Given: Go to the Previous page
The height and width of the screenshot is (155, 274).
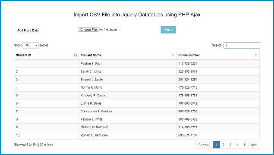Looking at the screenshot, I should tap(204, 145).
